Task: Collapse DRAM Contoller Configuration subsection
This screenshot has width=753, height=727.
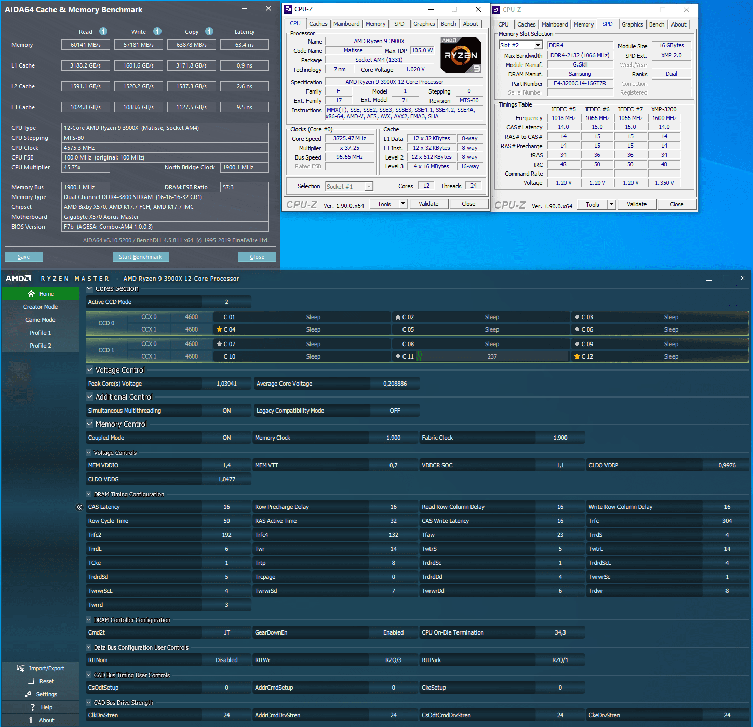Action: click(89, 620)
